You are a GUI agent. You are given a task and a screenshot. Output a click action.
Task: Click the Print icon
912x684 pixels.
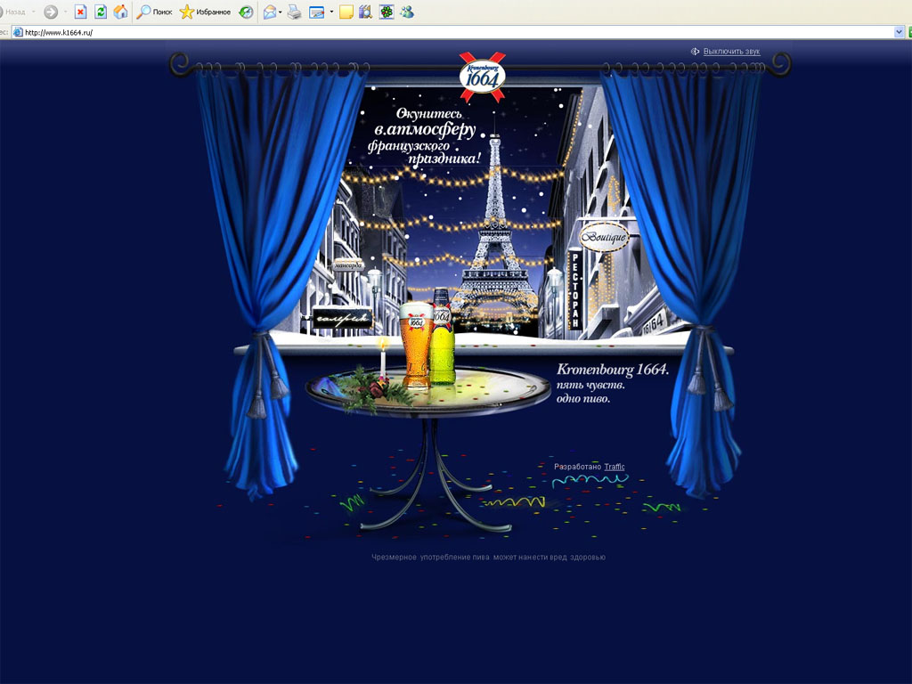point(294,12)
